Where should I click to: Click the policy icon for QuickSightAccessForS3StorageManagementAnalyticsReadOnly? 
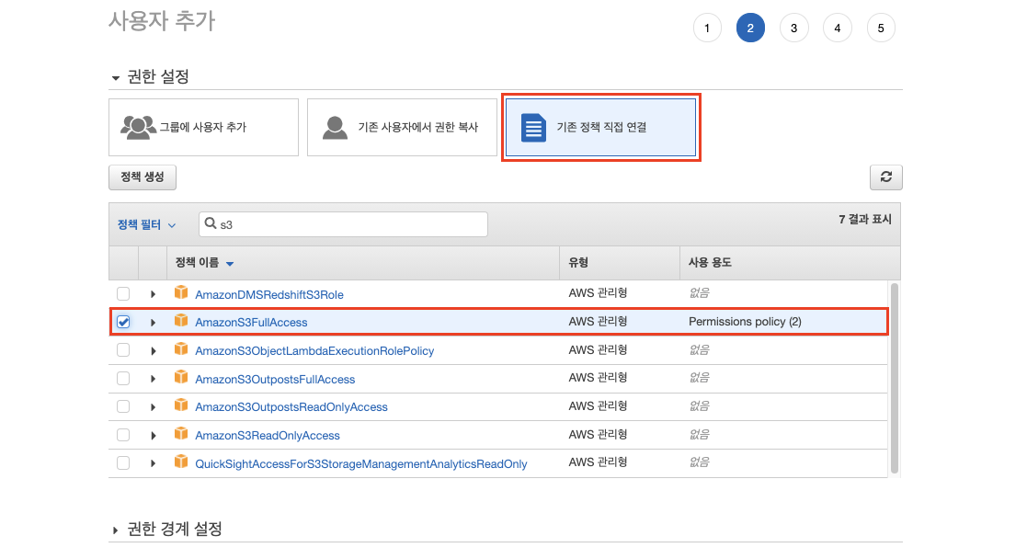click(x=181, y=462)
